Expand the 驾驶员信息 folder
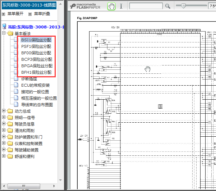The image size is (216, 191). (x=4, y=124)
